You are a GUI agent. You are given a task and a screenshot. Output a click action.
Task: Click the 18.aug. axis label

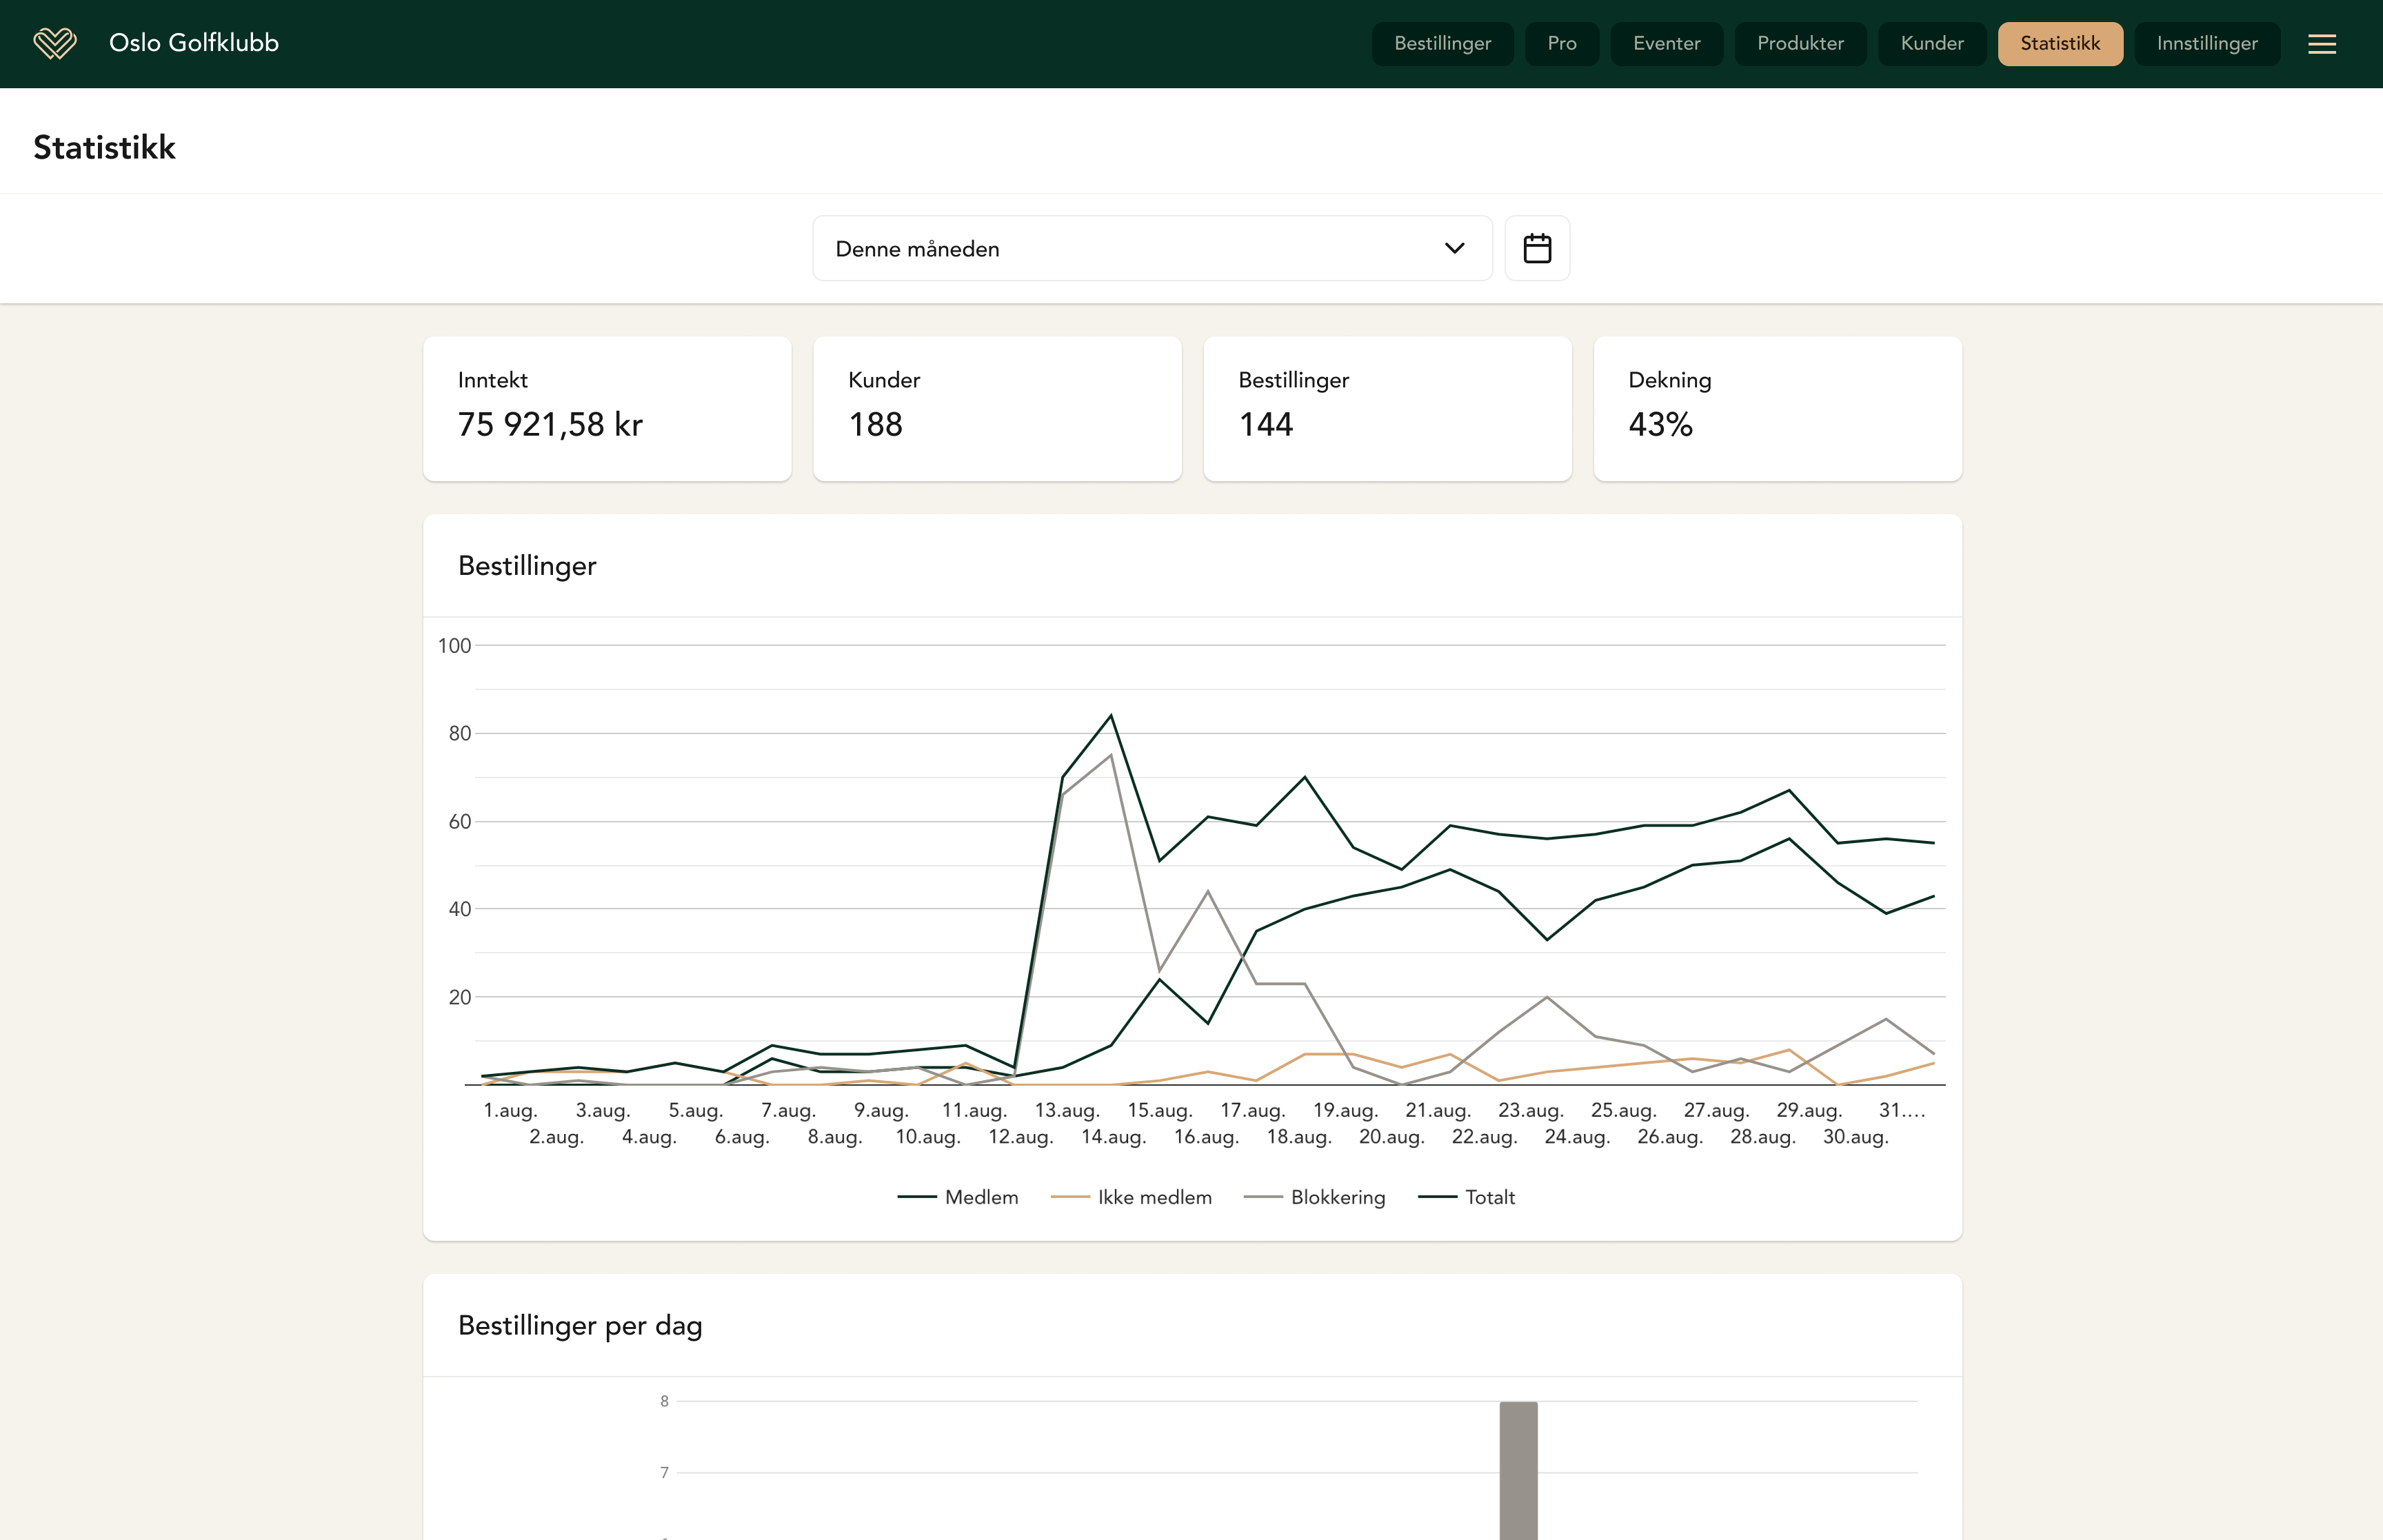coord(1299,1137)
